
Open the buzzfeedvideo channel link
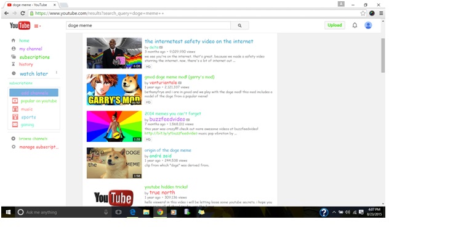point(167,119)
